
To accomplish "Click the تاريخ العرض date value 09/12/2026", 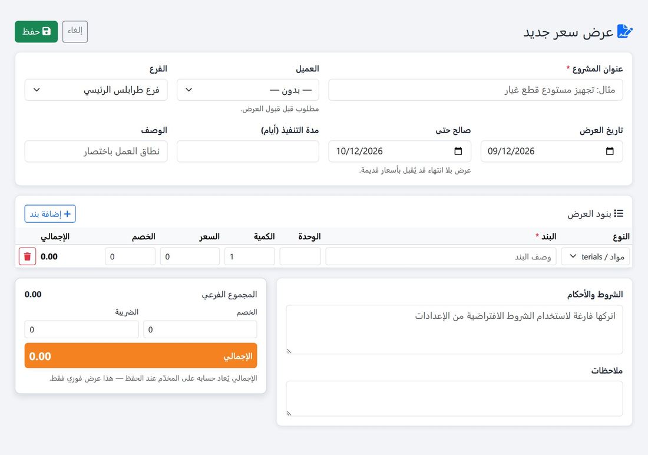I will click(511, 151).
